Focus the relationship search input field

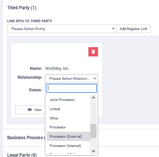[72, 88]
